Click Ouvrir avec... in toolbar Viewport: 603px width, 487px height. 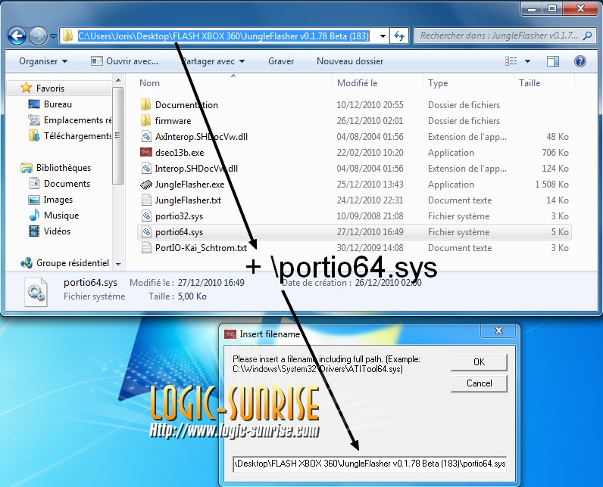(x=124, y=61)
